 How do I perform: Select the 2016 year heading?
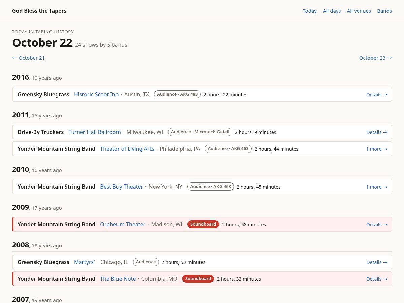tap(21, 77)
